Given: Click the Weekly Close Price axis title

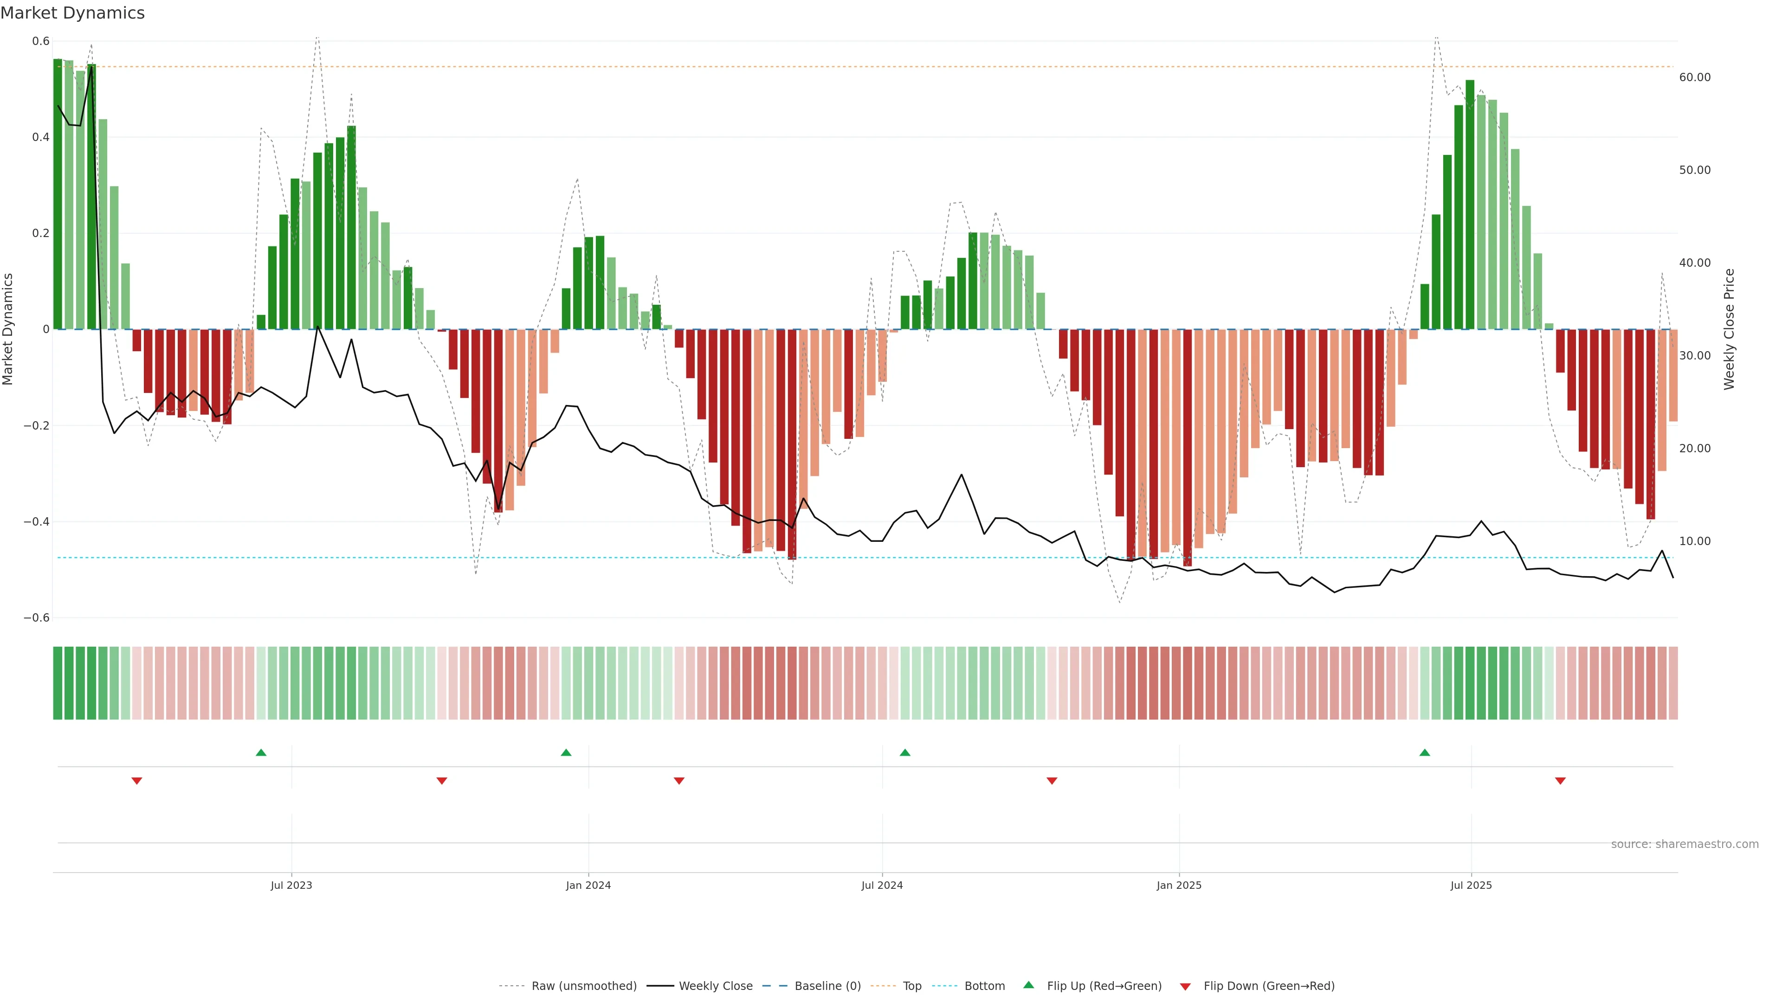Looking at the screenshot, I should (1729, 329).
